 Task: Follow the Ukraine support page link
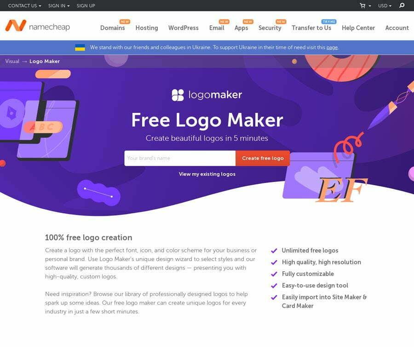332,47
